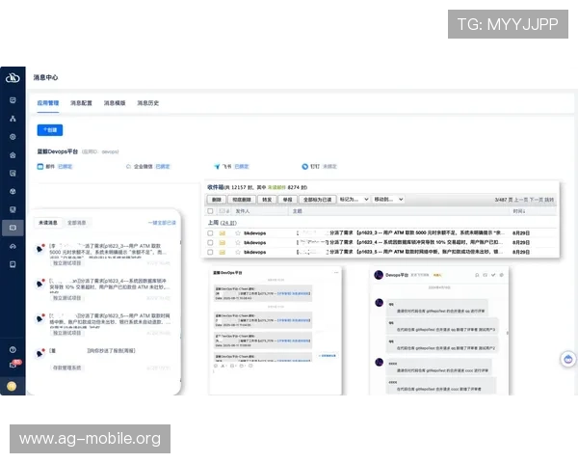Click the 上周 (24 封) group header

[222, 223]
